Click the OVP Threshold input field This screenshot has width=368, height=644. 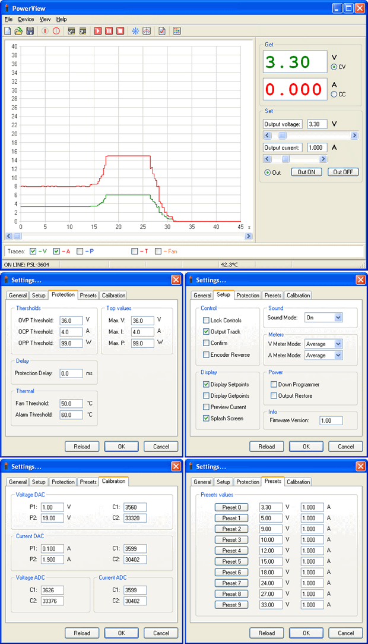coord(71,321)
